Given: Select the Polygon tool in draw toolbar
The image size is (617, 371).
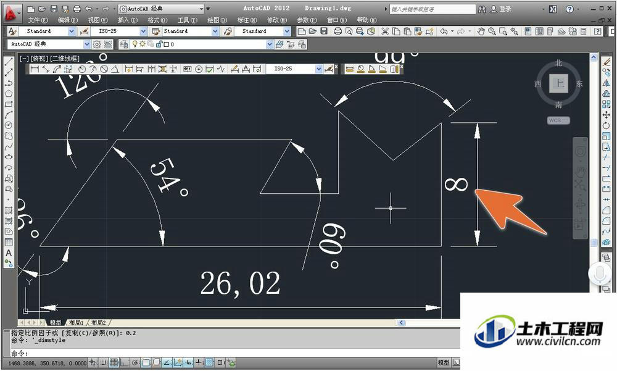Looking at the screenshot, I should coord(8,94).
